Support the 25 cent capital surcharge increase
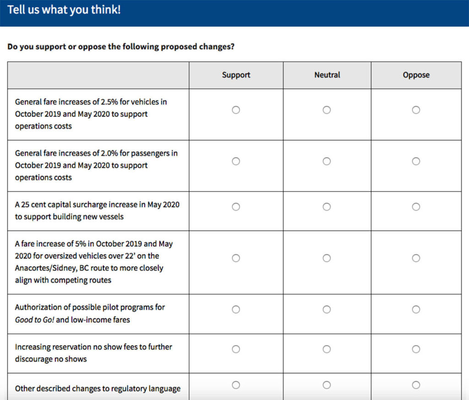The width and height of the screenshot is (469, 400). tap(236, 207)
